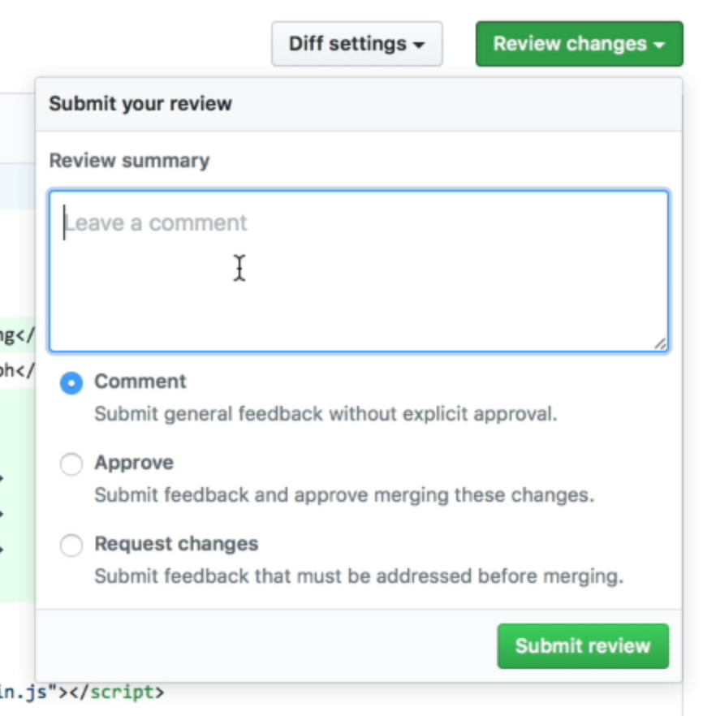Choose the Approve radio option
This screenshot has height=716, width=703.
tap(71, 464)
